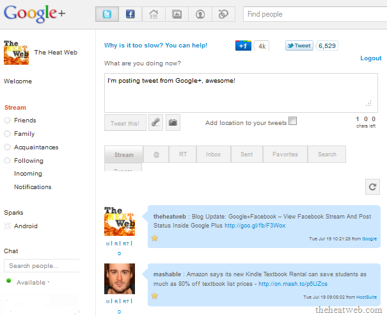The image size is (387, 316).
Task: Favorite the theheatweb tweet with star
Action: coord(155,238)
